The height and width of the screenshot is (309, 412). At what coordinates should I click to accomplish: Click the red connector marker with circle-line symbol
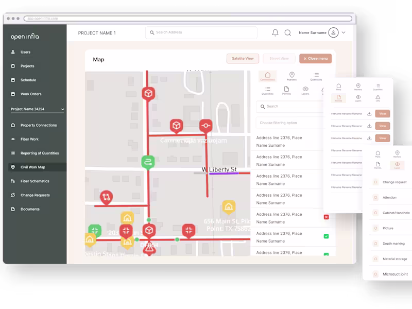click(205, 126)
